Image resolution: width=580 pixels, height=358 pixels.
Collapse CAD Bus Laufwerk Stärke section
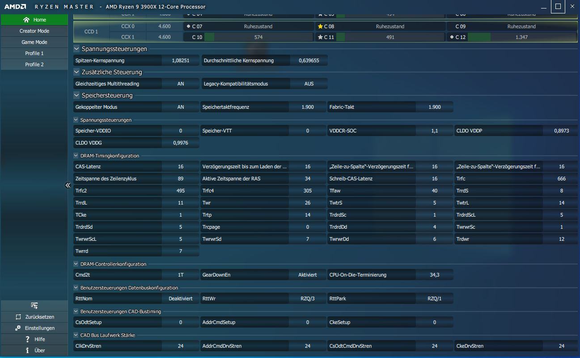pyautogui.click(x=76, y=335)
